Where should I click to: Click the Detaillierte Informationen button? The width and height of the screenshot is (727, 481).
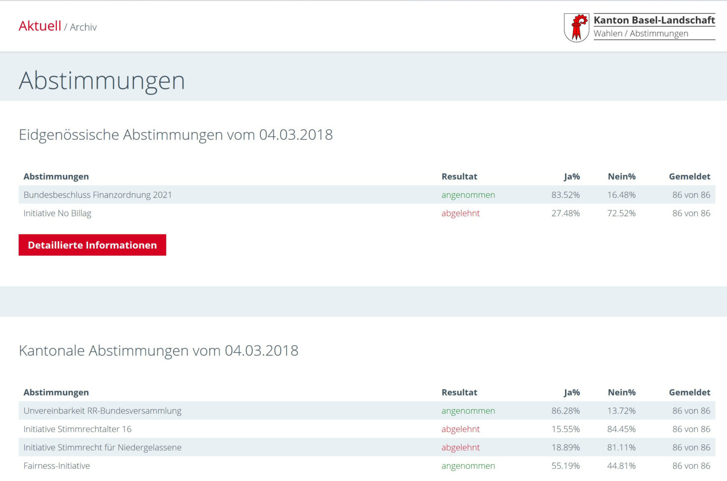(x=92, y=245)
